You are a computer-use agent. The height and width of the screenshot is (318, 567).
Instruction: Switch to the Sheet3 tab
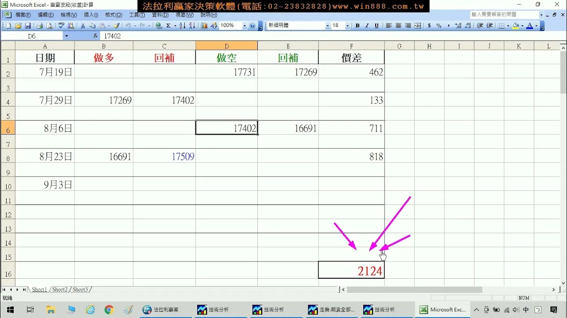pyautogui.click(x=80, y=290)
